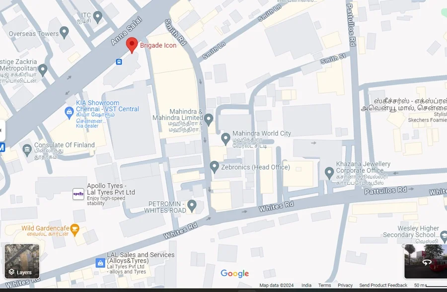Click the Skechers Stylish Foamies label
The width and height of the screenshot is (447, 292).
427,117
